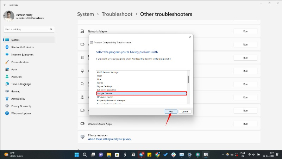Show hidden system tray icons
Screen dimensions: 282x159
coord(223,154)
